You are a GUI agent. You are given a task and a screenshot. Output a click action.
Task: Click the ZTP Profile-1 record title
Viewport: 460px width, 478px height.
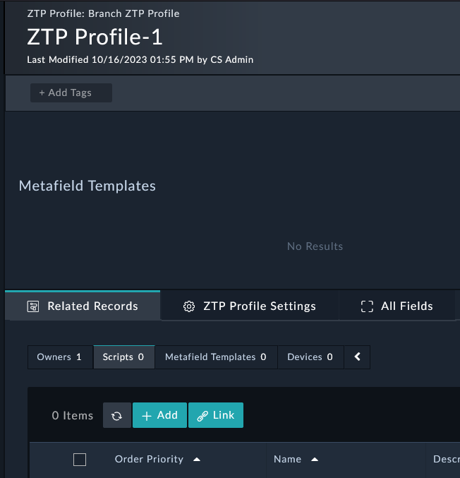pyautogui.click(x=95, y=37)
